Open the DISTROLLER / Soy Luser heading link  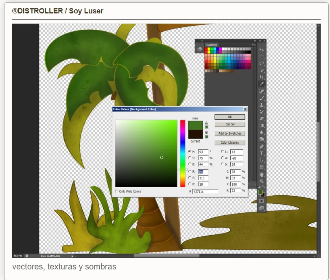click(x=58, y=11)
